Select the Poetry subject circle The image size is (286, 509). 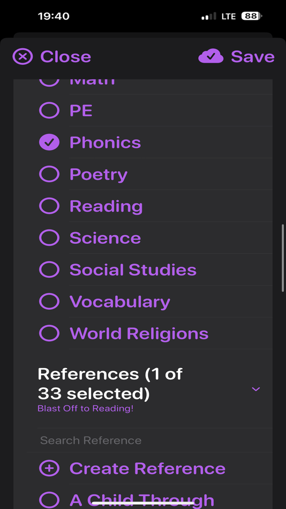[49, 174]
